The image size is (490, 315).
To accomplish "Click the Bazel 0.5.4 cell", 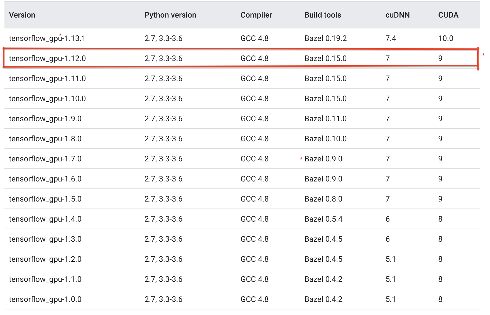I will [x=323, y=219].
